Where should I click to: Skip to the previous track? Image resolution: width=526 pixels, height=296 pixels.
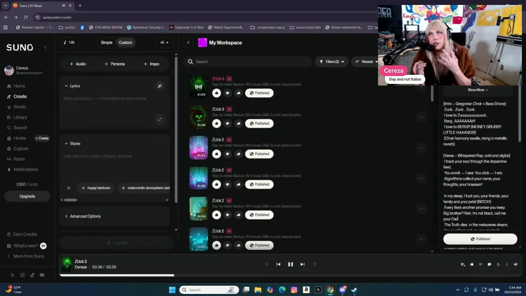278,264
